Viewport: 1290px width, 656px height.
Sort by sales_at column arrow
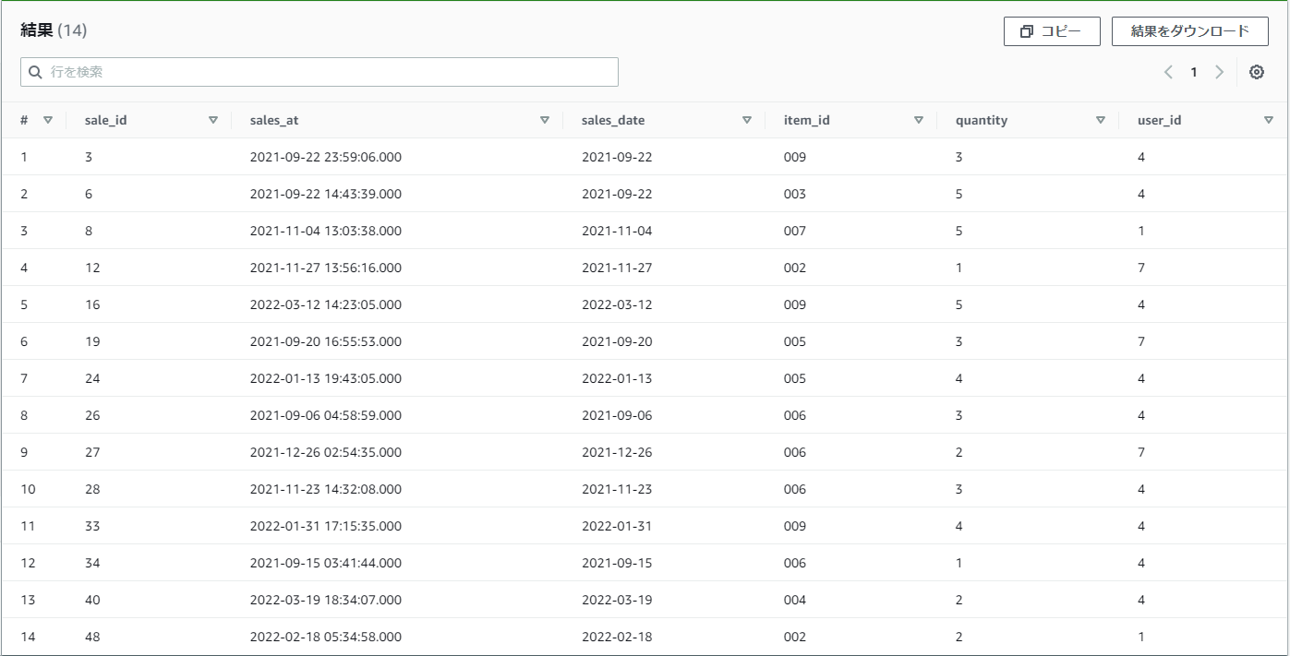pyautogui.click(x=545, y=120)
